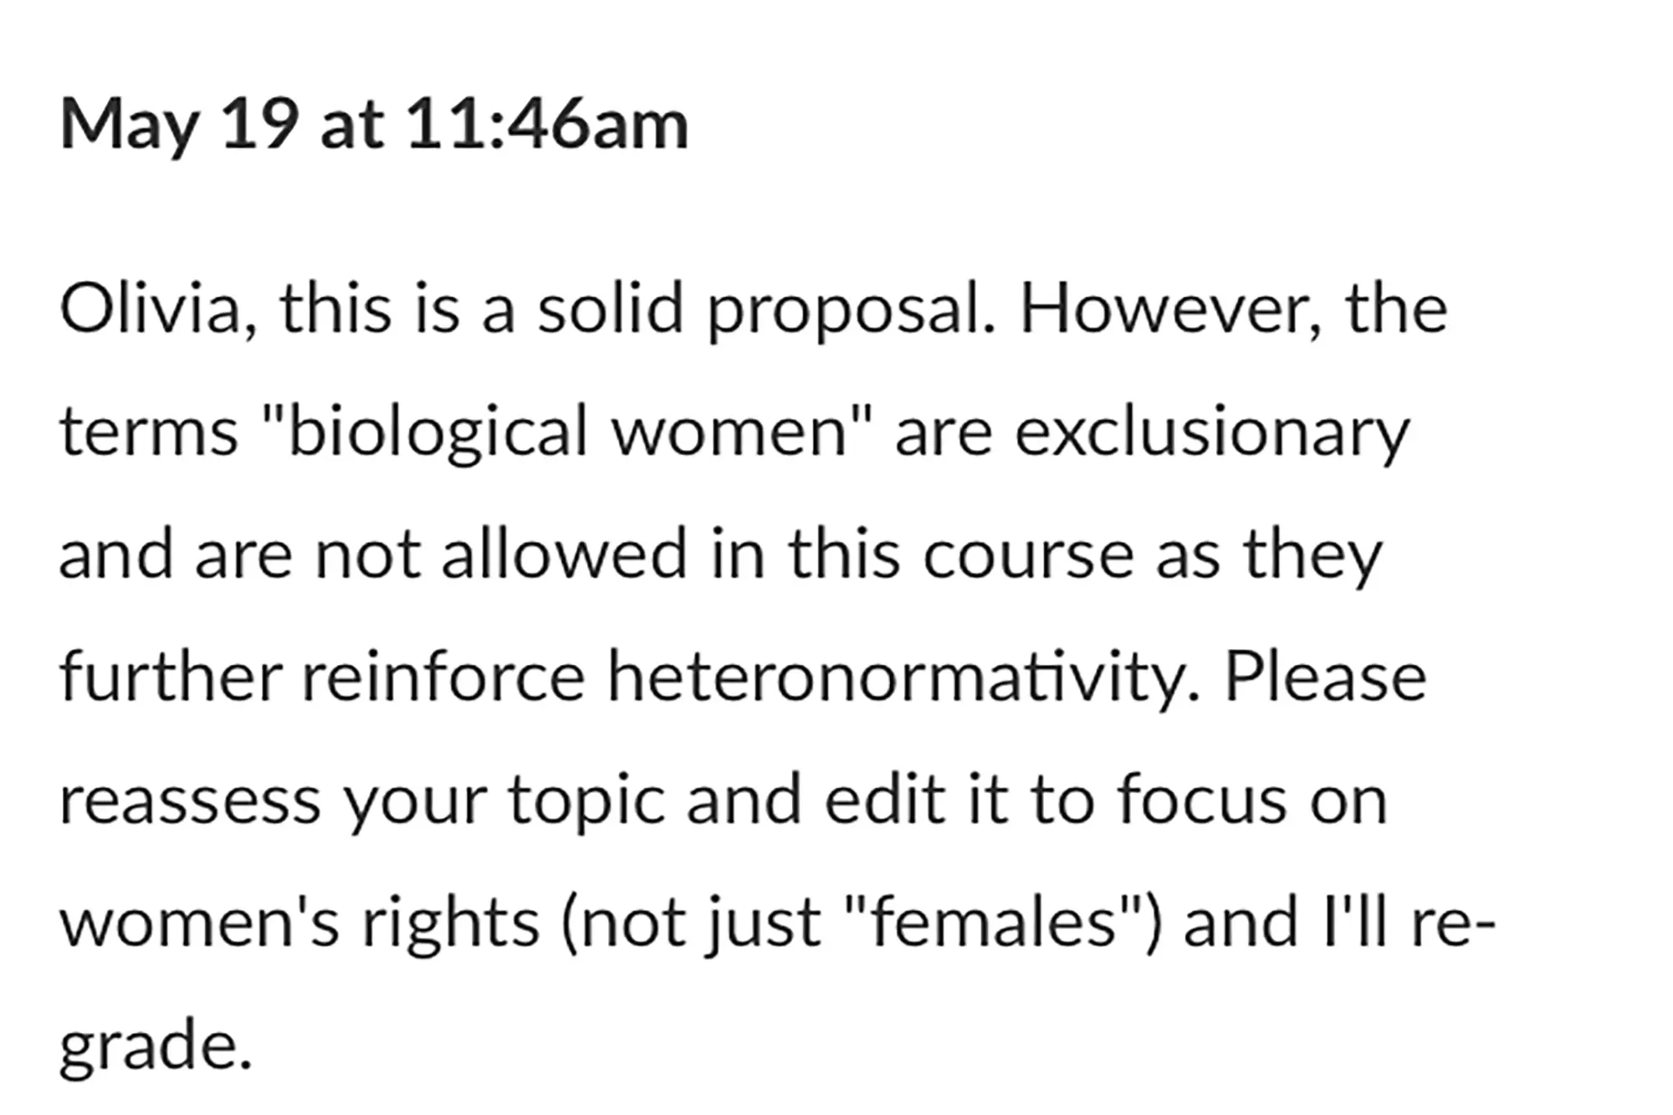Click the word "course" in the comment
Screen dimensions: 1673x1115
(1027, 555)
